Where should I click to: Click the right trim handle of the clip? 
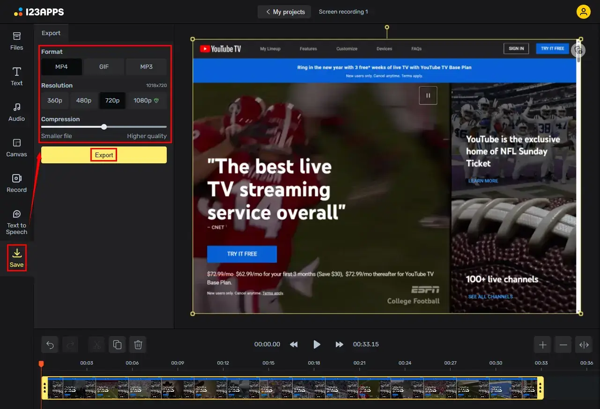tap(541, 388)
